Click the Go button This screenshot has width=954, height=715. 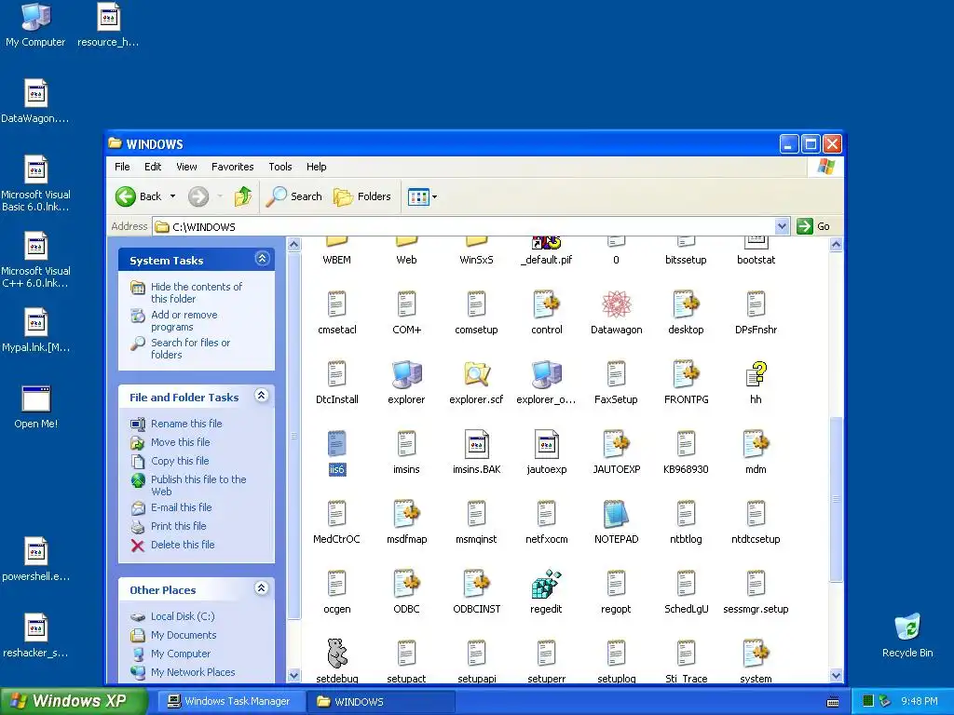(x=813, y=226)
